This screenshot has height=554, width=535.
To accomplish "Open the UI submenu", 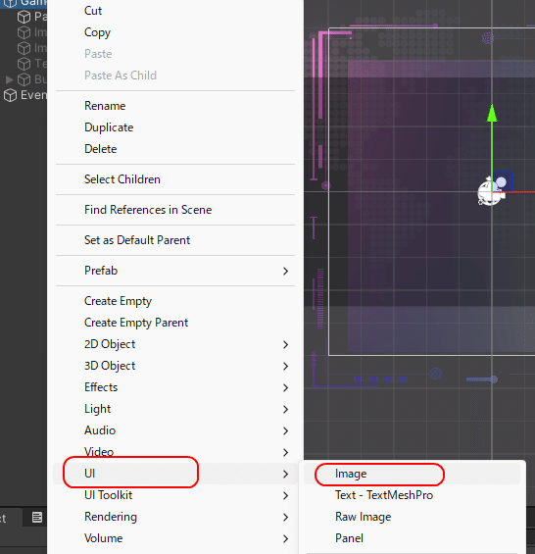I will [x=175, y=473].
